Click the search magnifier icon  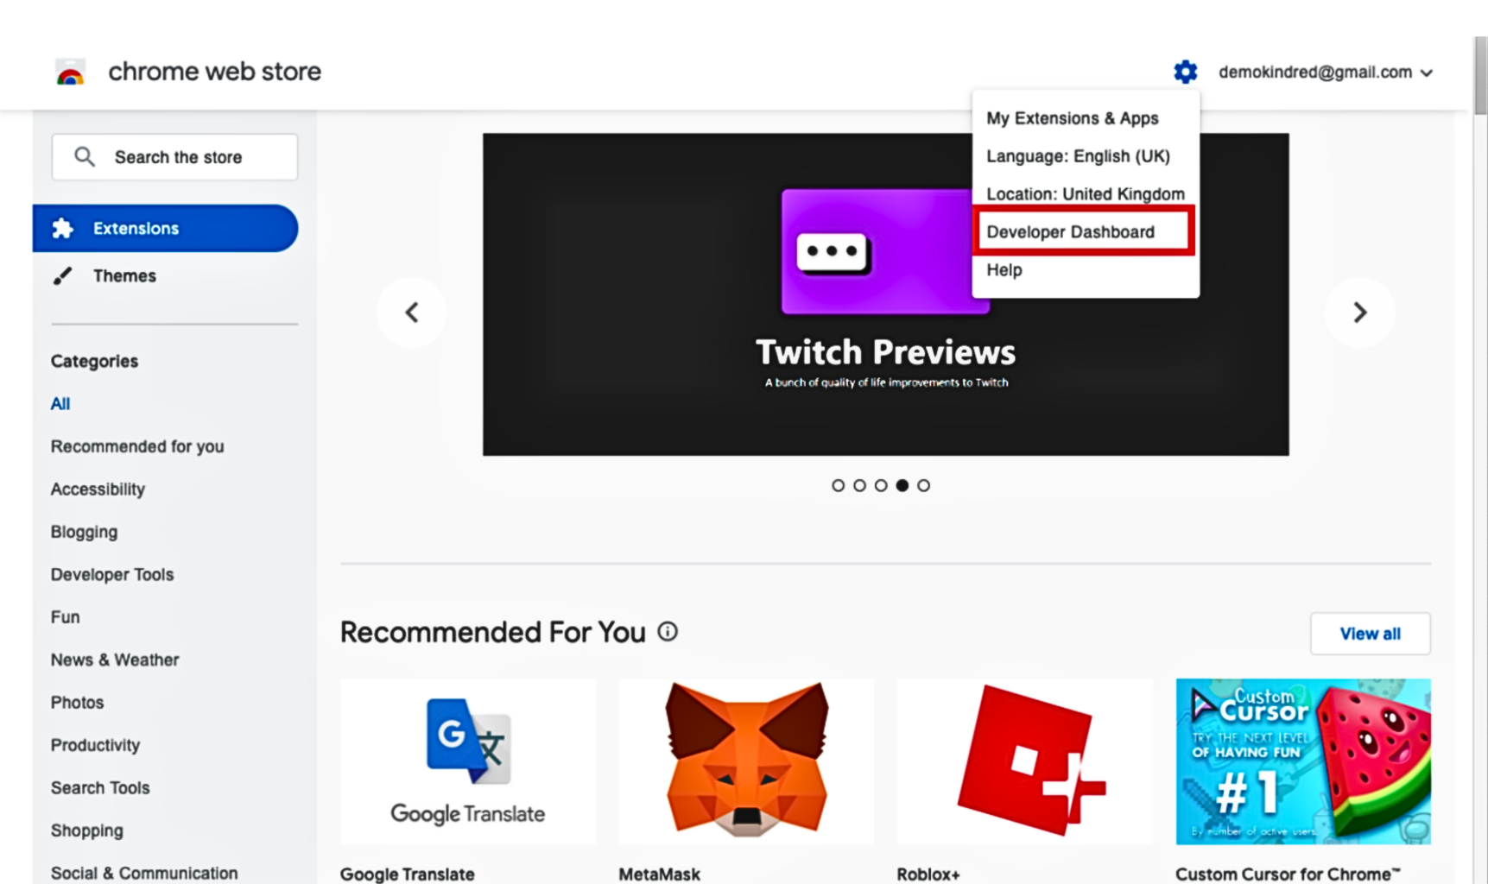85,156
